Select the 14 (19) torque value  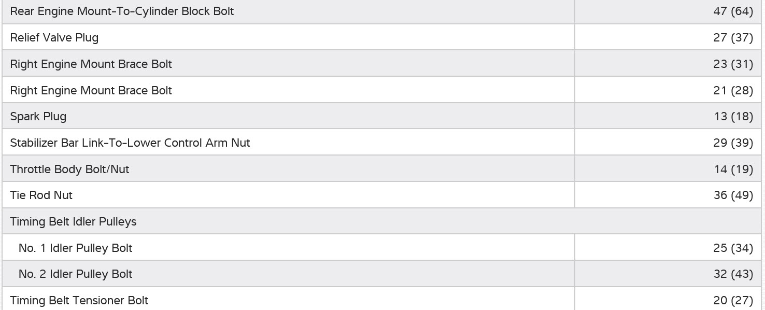point(733,169)
